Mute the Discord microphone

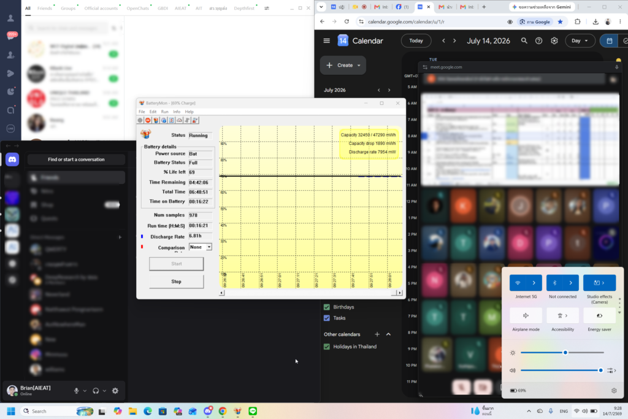(x=76, y=391)
